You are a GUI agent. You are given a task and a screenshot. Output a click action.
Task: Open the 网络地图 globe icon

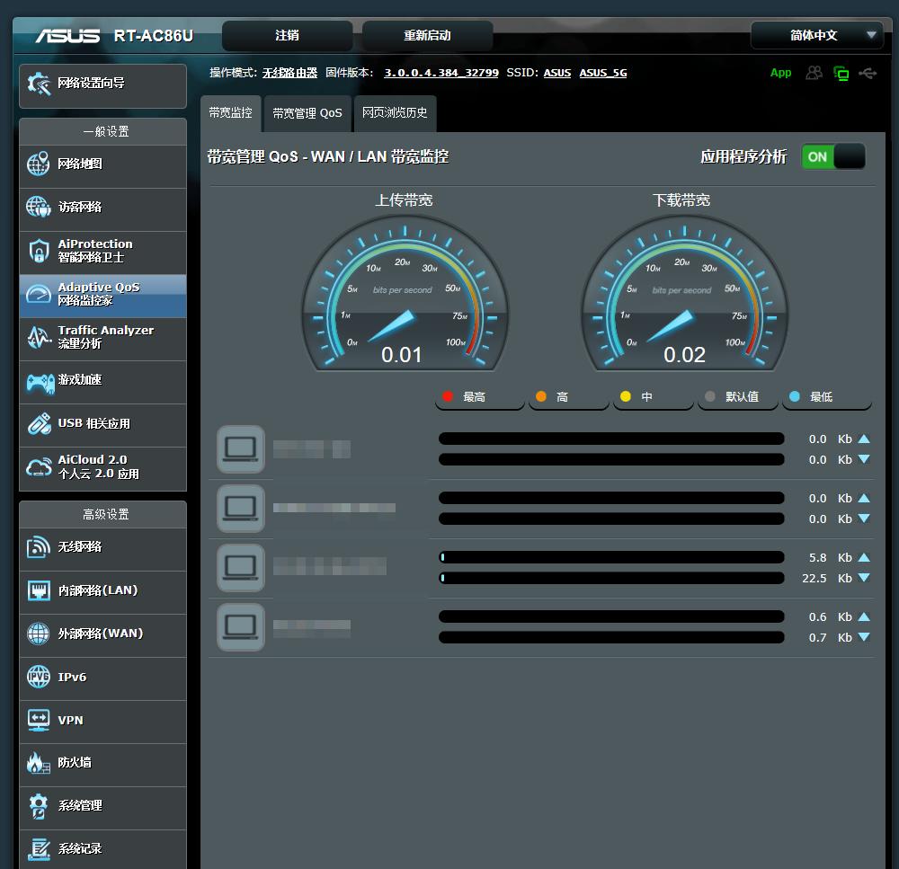tap(38, 164)
